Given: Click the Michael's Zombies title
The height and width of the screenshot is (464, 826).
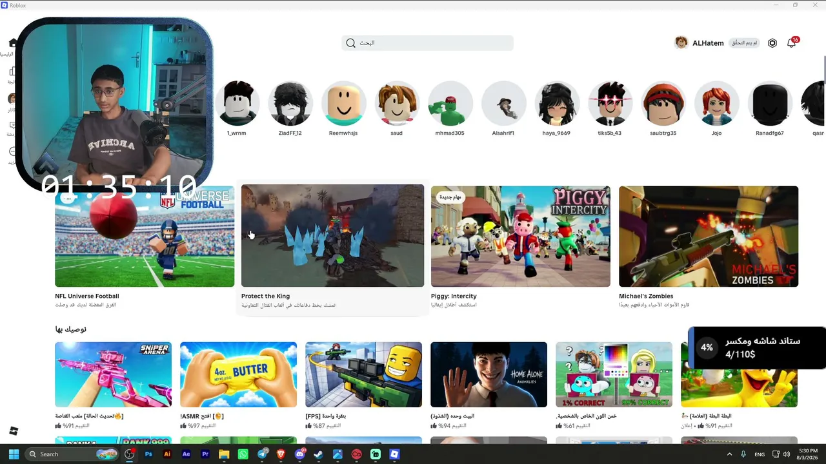Looking at the screenshot, I should (x=646, y=296).
